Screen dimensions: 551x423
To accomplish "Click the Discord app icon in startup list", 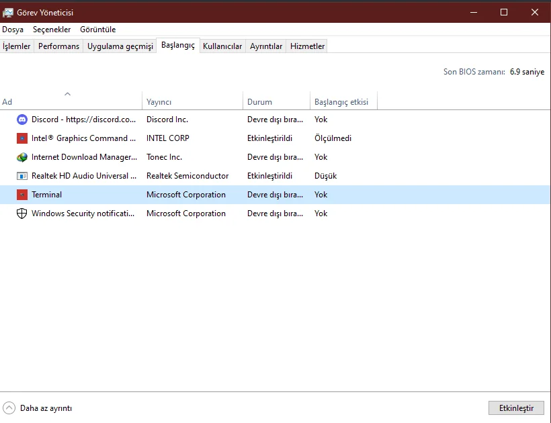I will [22, 120].
